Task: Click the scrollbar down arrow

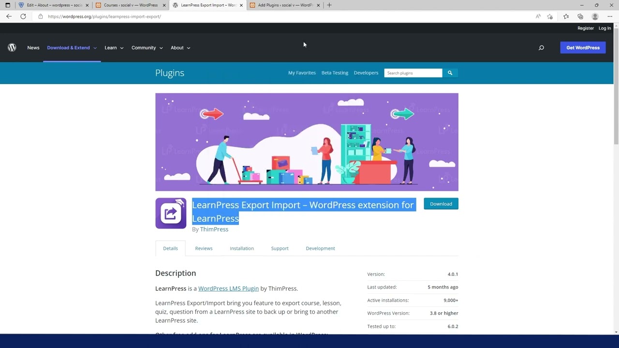Action: point(616,332)
